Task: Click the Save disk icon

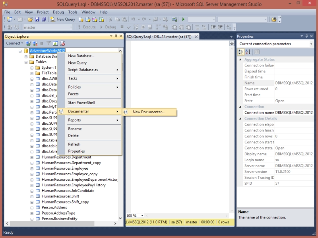Action: pyautogui.click(x=37, y=19)
